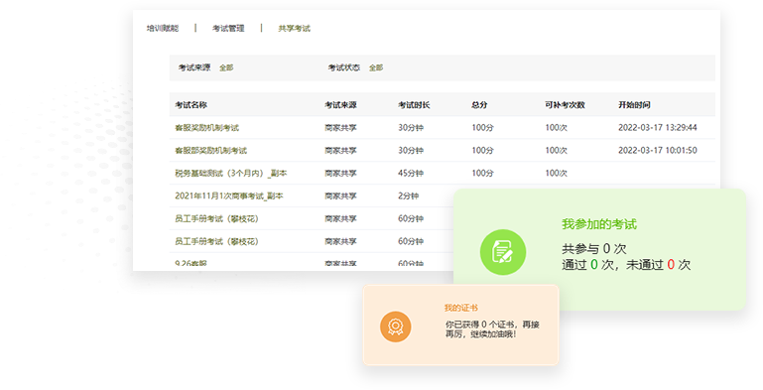Screen dimensions: 763x390
Task: Open the 客服部奖励机制考试 exam link
Action: click(x=210, y=151)
